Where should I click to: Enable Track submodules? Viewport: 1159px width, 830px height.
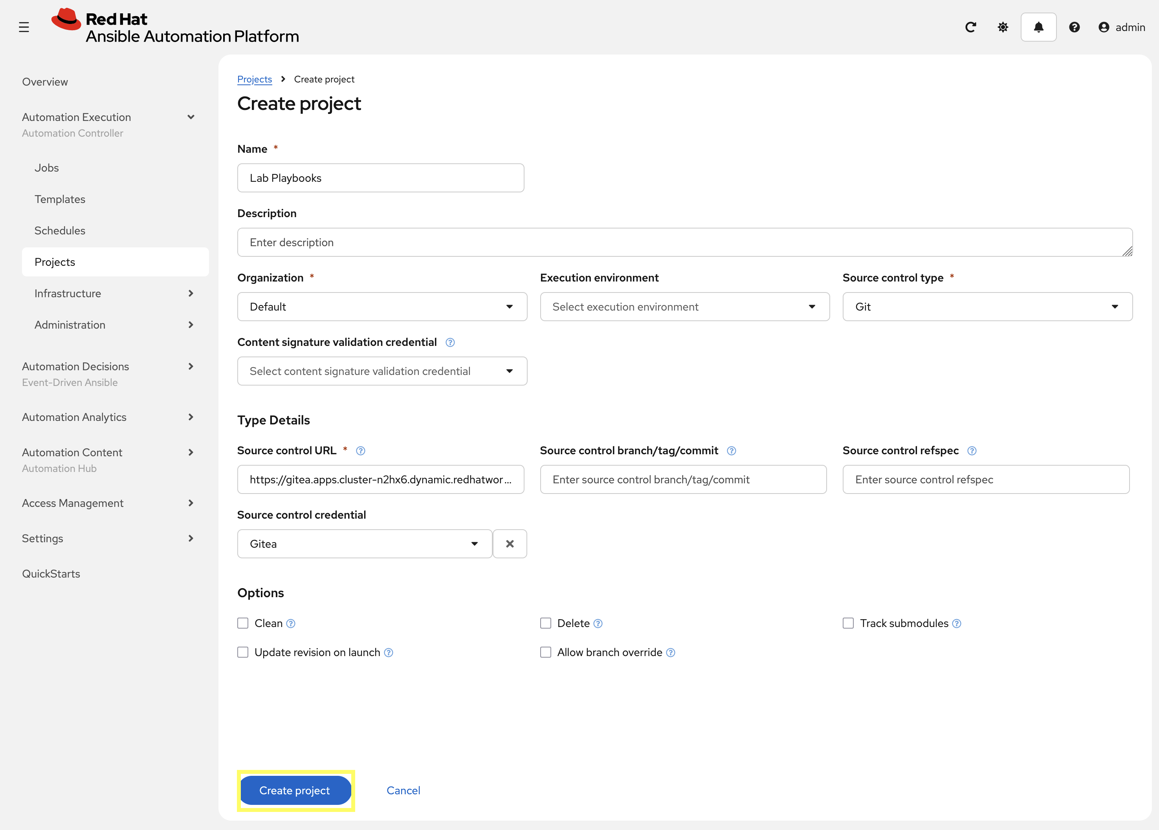(848, 623)
